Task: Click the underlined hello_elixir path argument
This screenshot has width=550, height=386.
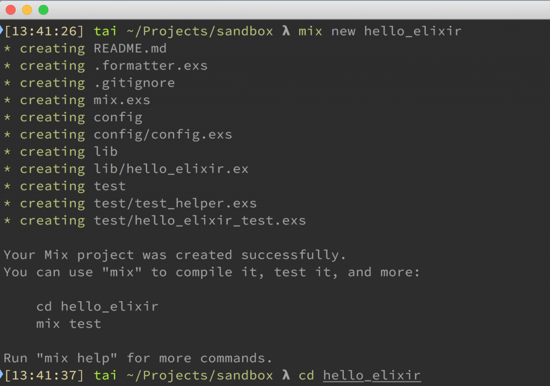Action: tap(372, 375)
